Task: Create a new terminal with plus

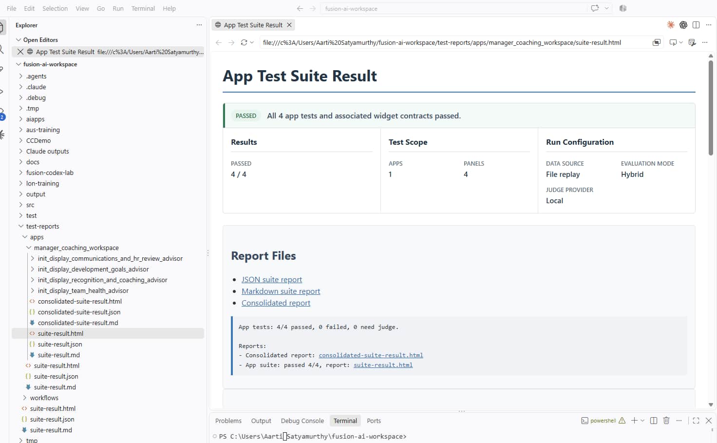Action: (634, 421)
